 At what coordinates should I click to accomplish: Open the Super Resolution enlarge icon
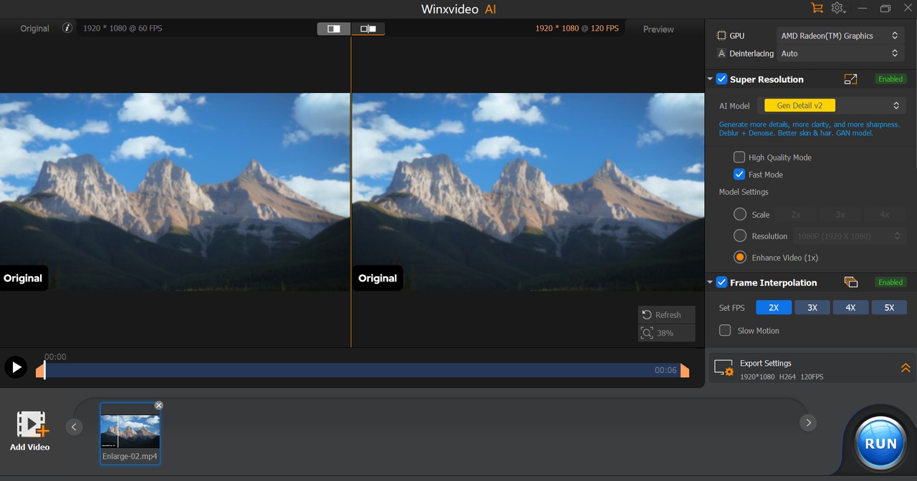point(850,79)
